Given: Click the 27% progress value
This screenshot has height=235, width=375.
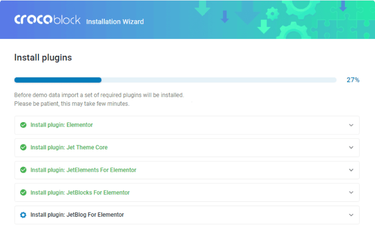Looking at the screenshot, I should [353, 80].
